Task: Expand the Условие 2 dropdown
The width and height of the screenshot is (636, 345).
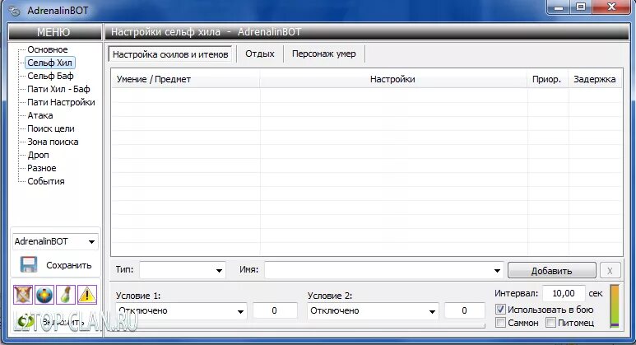Action: tap(373, 311)
